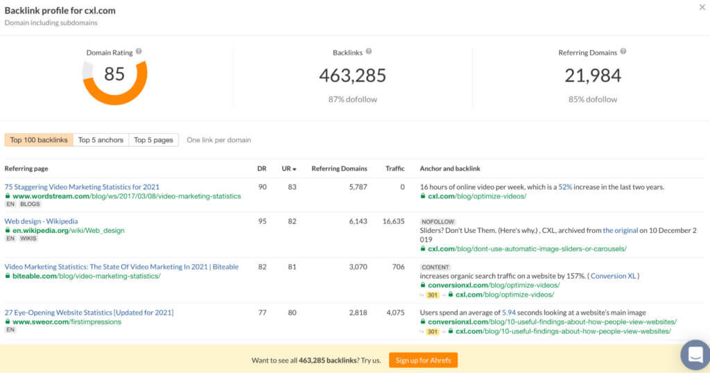710x373 pixels.
Task: Open the chat support bubble
Action: (695, 354)
